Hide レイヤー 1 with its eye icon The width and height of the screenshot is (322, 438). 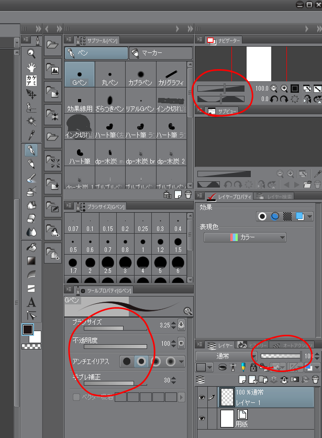point(202,397)
